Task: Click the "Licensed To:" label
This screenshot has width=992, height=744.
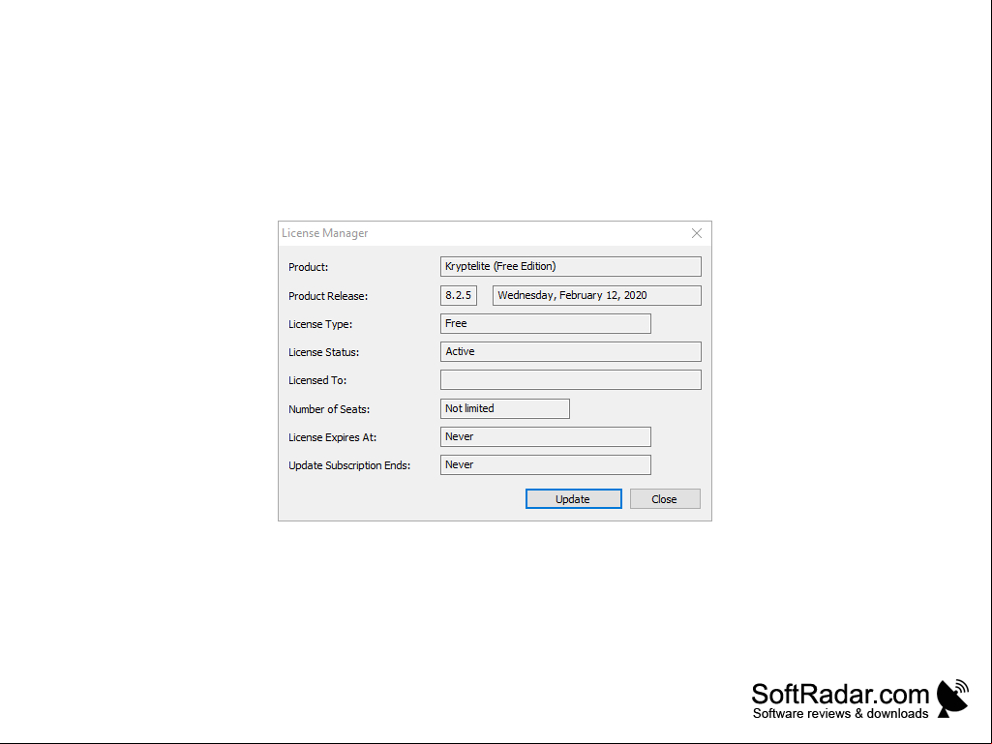Action: point(317,380)
